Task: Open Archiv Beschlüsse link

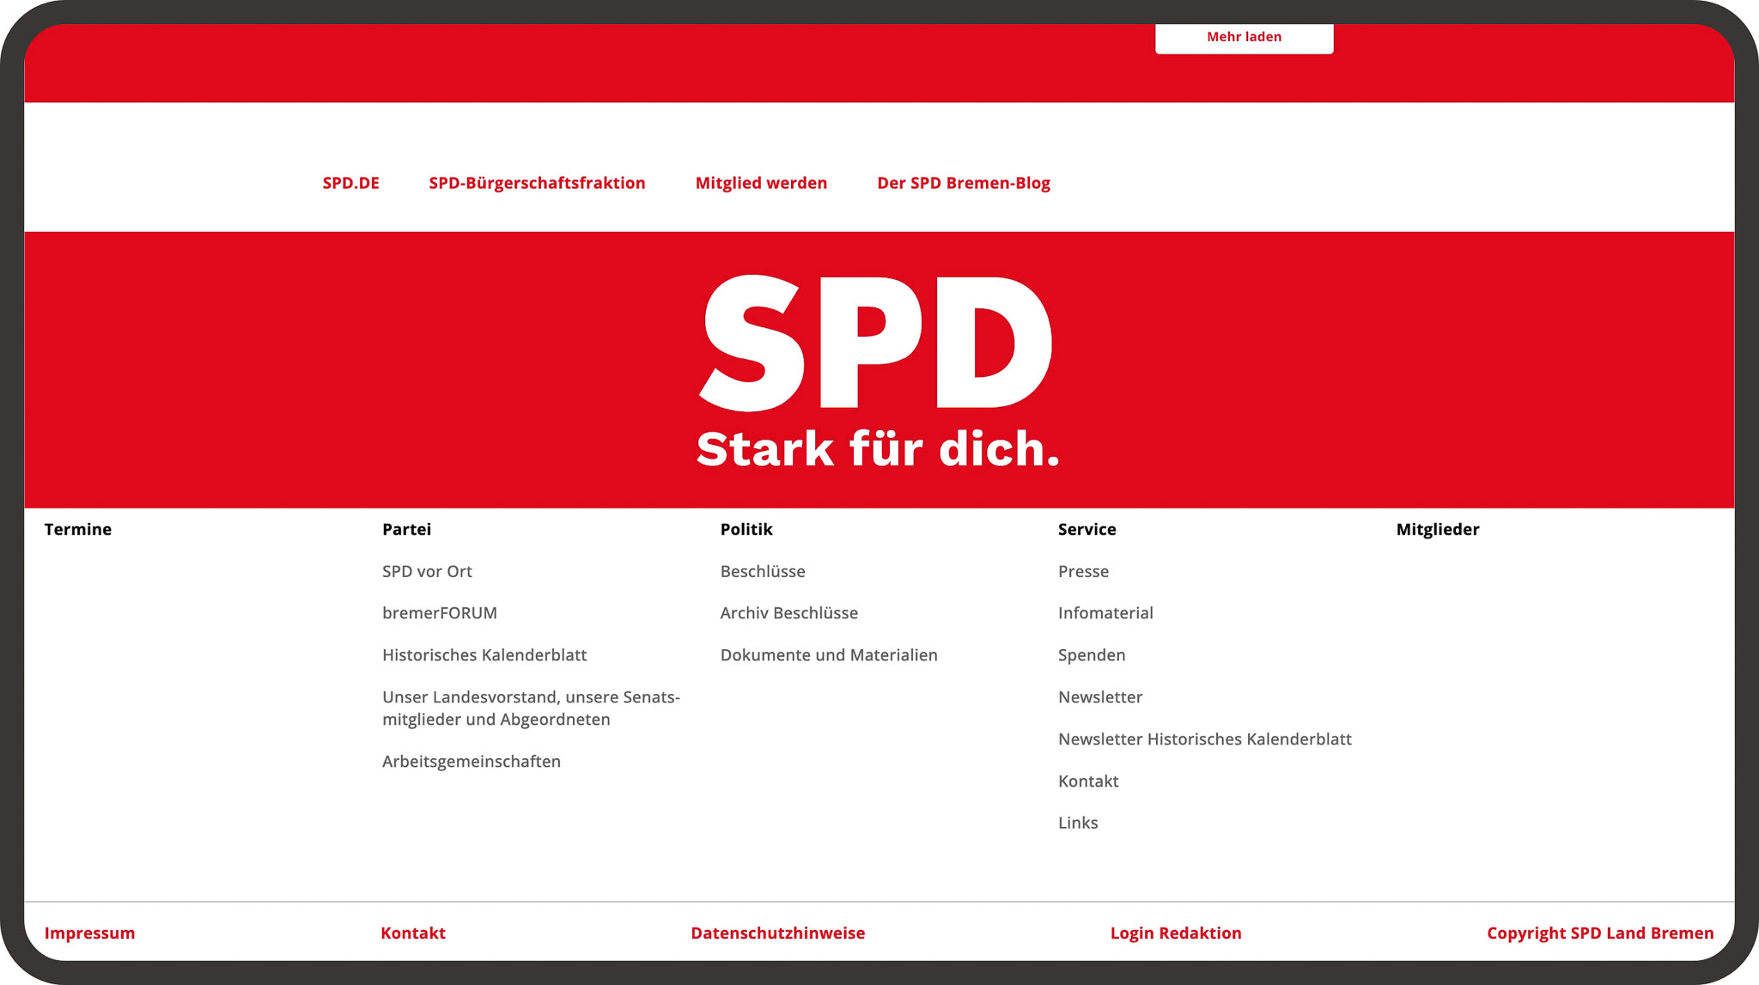Action: pos(788,613)
